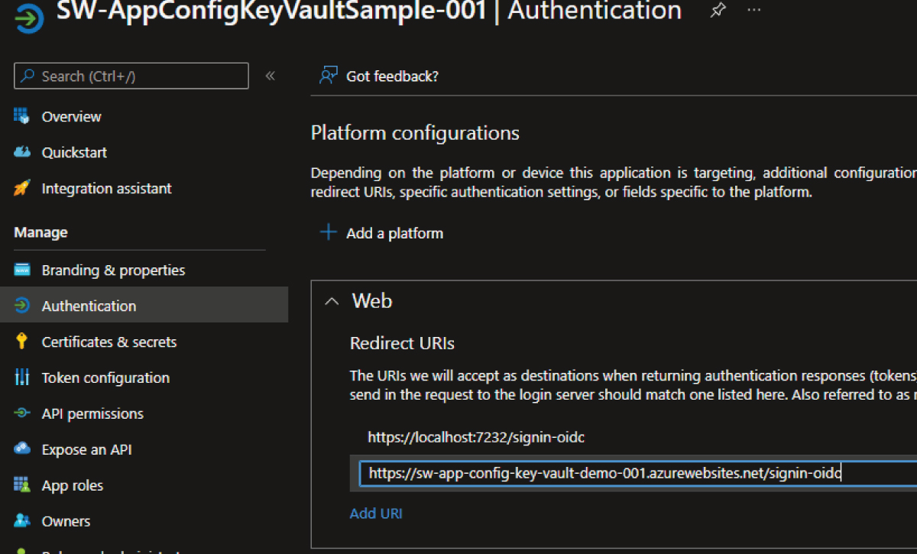The height and width of the screenshot is (554, 917).
Task: Click the Manage section label
Action: pyautogui.click(x=41, y=232)
